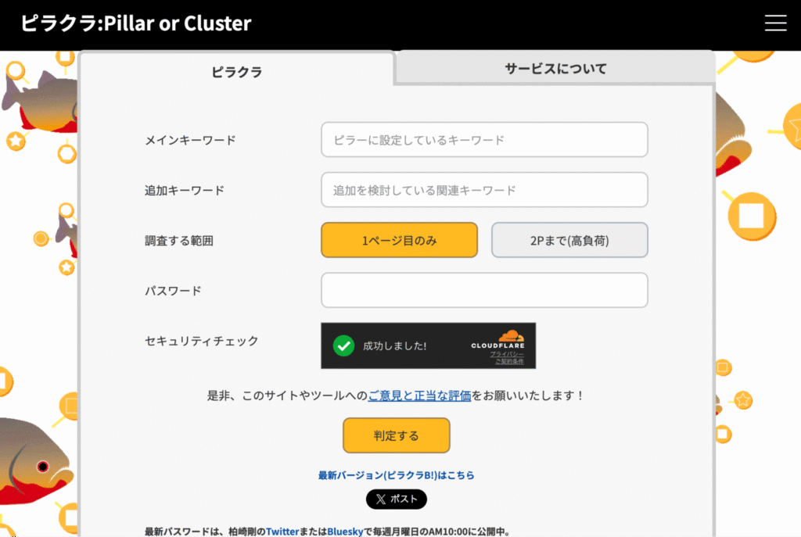Open the 最新バージョン(ピラクラB!)はこちら link

pyautogui.click(x=396, y=475)
